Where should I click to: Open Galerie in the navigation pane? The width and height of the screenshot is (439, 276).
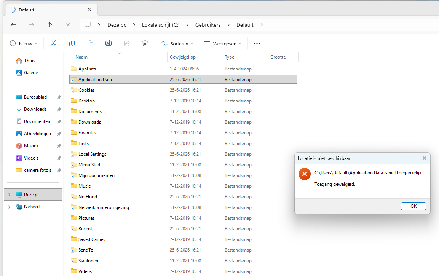tap(27, 72)
